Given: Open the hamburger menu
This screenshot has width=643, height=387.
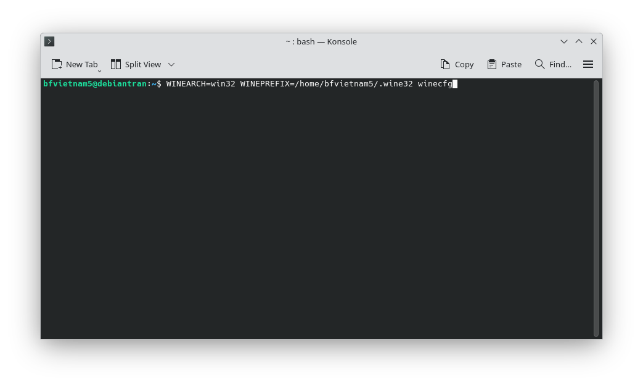Looking at the screenshot, I should point(588,64).
